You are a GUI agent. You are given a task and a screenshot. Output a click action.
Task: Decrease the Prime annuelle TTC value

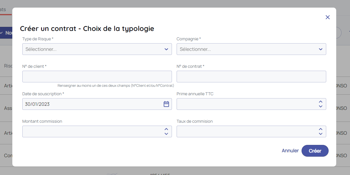tap(321, 106)
